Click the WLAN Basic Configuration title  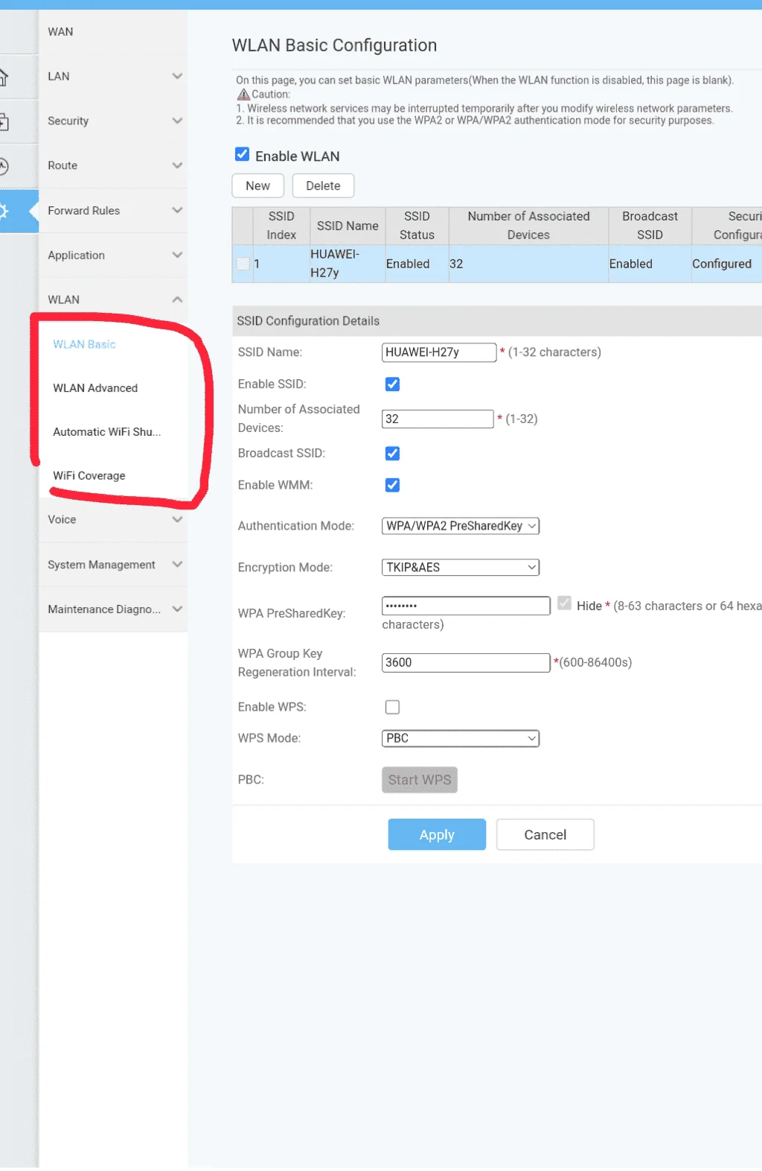pyautogui.click(x=334, y=45)
